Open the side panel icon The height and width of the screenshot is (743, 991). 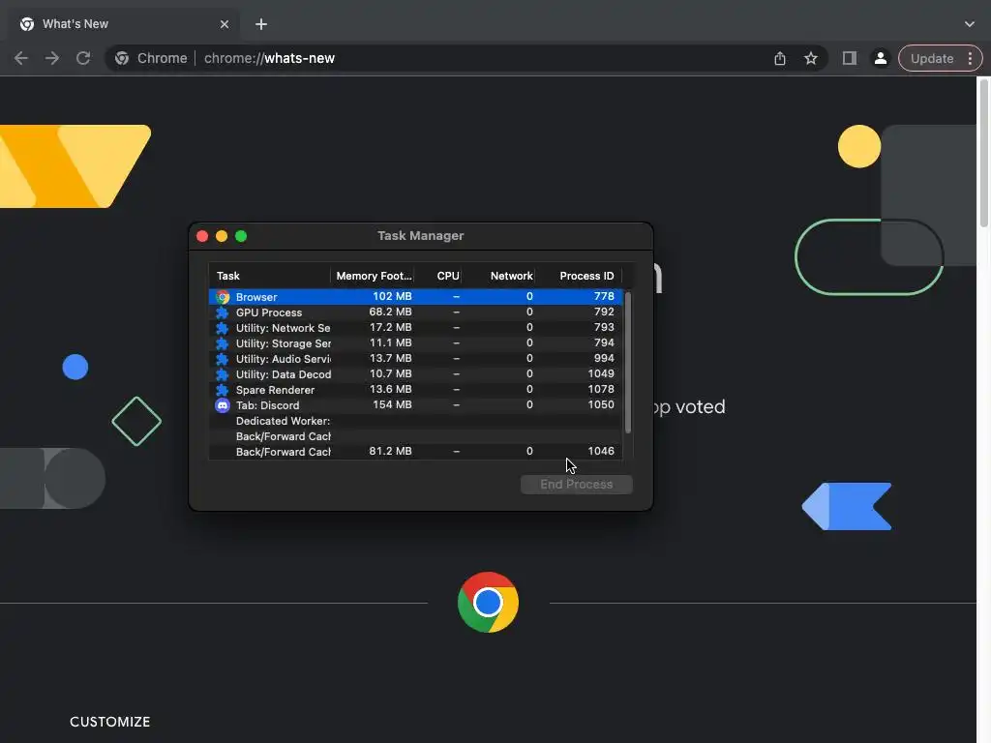(x=850, y=58)
